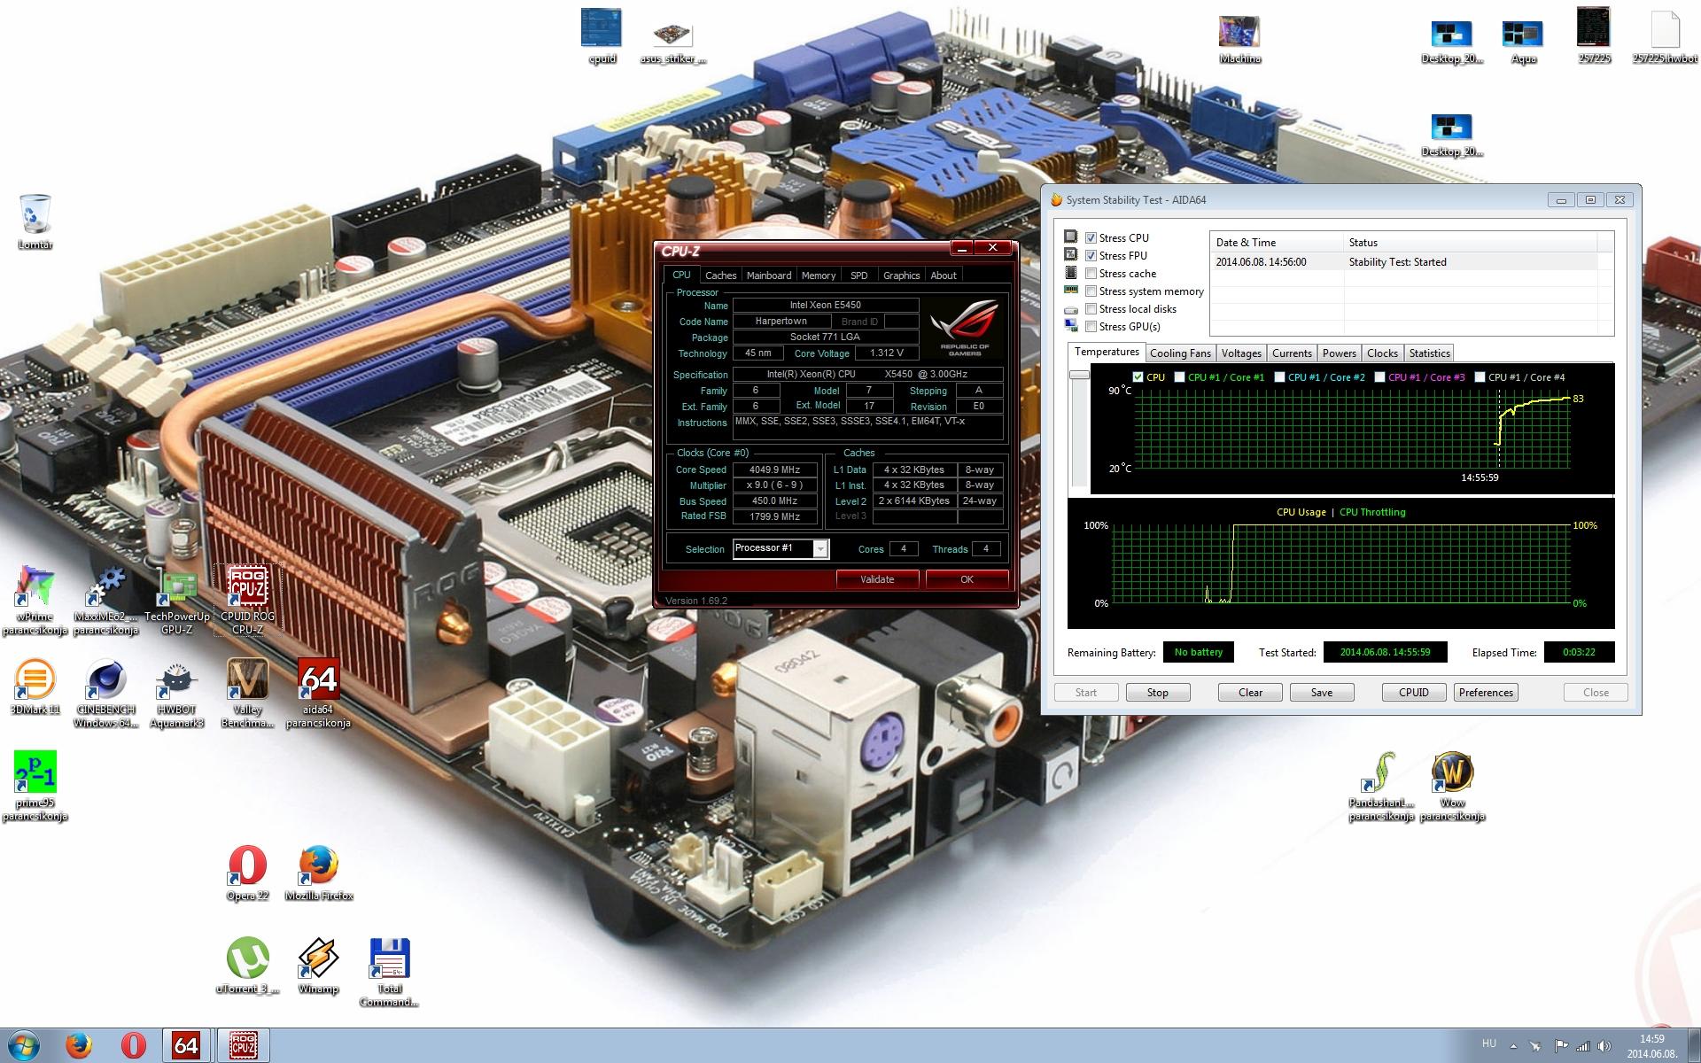Switch to Mainboard tab in CPU-Z

coord(769,275)
